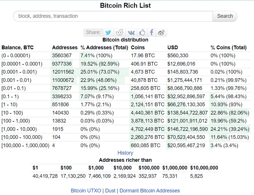The image size is (254, 195).
Task: Click the thumbs-up like icon
Action: coord(142,32)
